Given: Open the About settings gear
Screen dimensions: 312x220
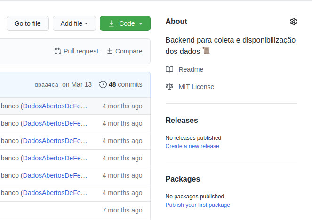Looking at the screenshot, I should pos(294,22).
